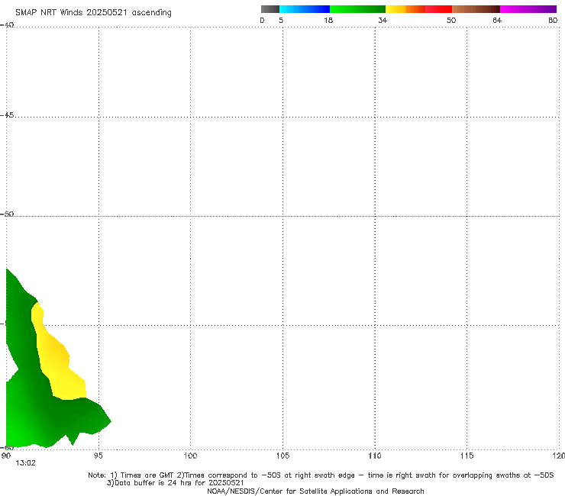
Task: Click the title 'SMAP NRT Winds 20250521 ascending'
Action: click(93, 13)
